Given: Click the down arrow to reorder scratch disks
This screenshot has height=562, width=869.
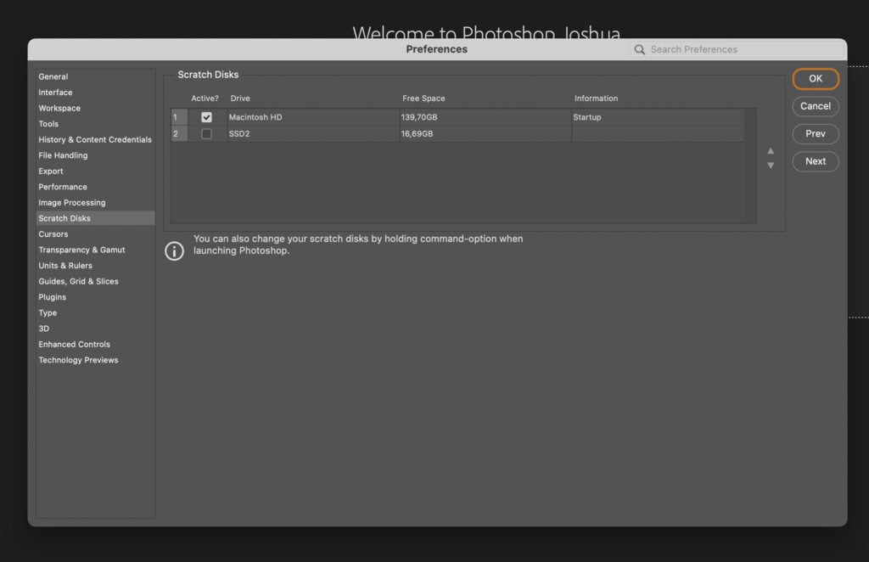Looking at the screenshot, I should pos(771,165).
